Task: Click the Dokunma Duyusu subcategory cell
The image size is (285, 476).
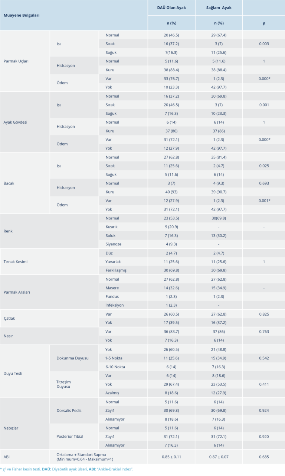Action: [x=72, y=358]
